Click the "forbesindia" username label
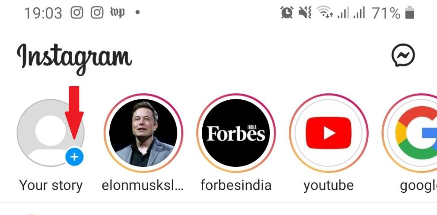Screen dimensions: 437x215 coord(236,185)
